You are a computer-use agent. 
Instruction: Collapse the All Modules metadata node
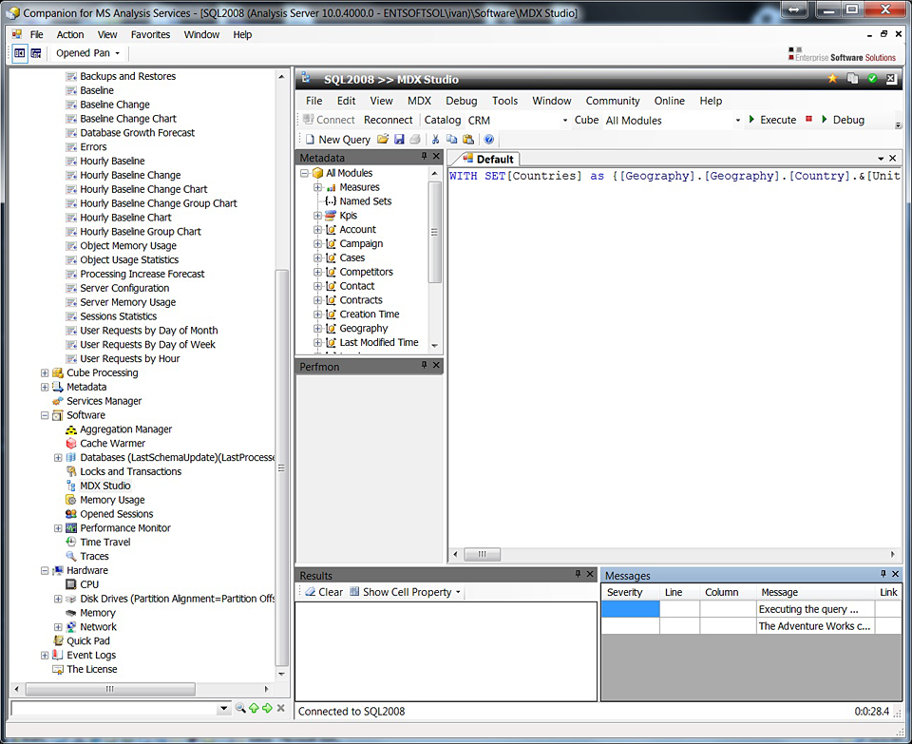click(304, 173)
